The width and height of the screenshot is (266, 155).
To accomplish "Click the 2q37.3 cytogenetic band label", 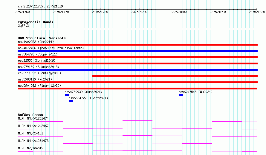I will click(x=23, y=26).
